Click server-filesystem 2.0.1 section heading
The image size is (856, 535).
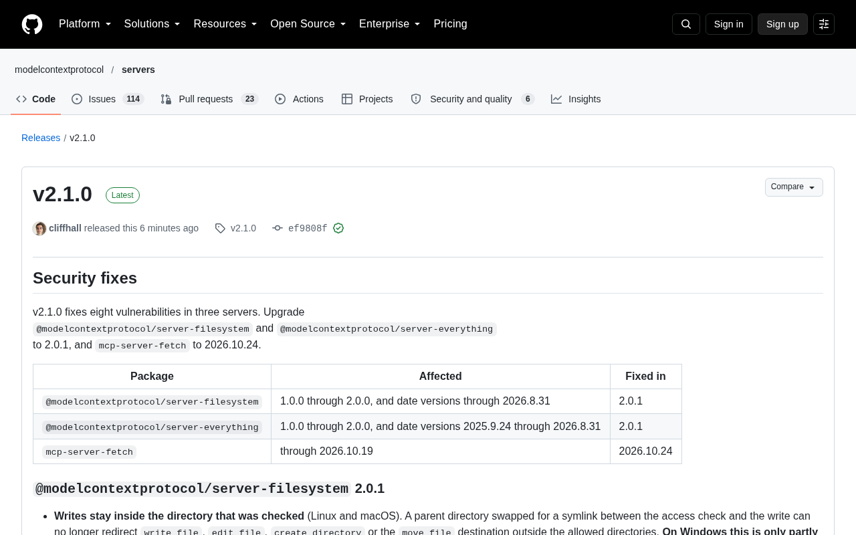pos(209,489)
